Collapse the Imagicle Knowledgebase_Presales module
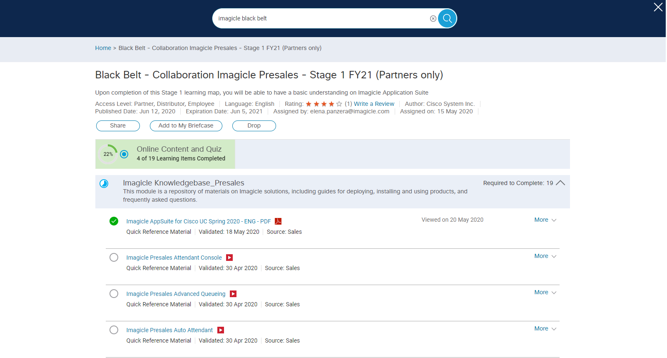667x358 pixels. click(x=560, y=183)
